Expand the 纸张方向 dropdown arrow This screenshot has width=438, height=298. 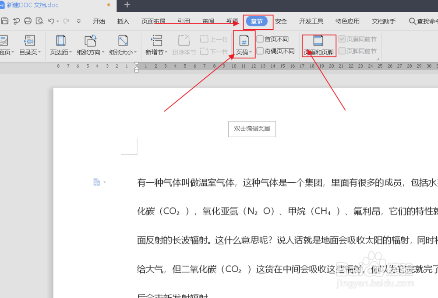point(103,52)
